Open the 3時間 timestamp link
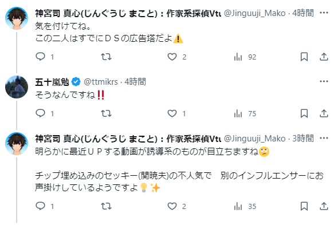 coord(303,139)
